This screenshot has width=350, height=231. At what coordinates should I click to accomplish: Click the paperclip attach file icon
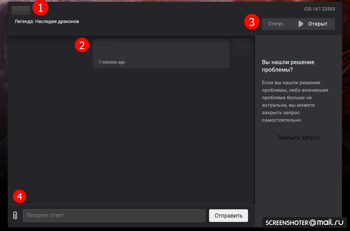15,215
